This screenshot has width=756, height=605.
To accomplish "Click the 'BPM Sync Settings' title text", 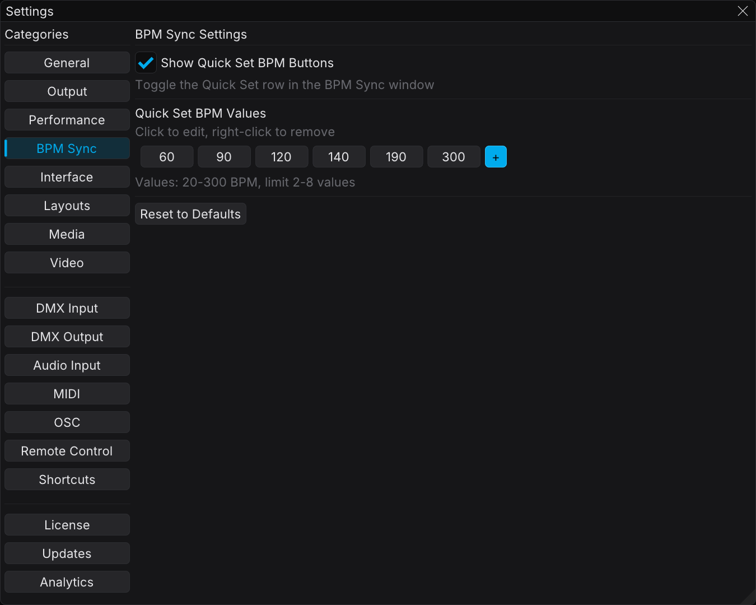I will click(191, 34).
